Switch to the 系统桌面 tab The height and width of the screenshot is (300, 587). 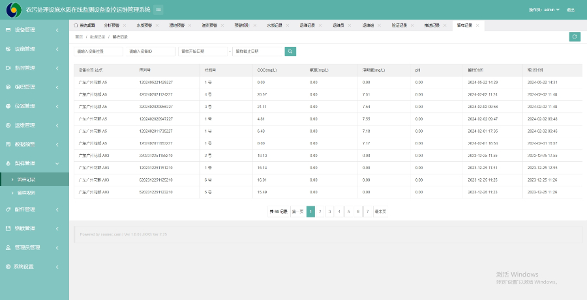[84, 25]
